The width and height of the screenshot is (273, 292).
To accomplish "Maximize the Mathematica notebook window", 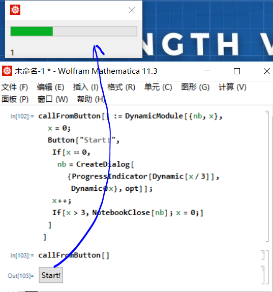I will pos(237,71).
